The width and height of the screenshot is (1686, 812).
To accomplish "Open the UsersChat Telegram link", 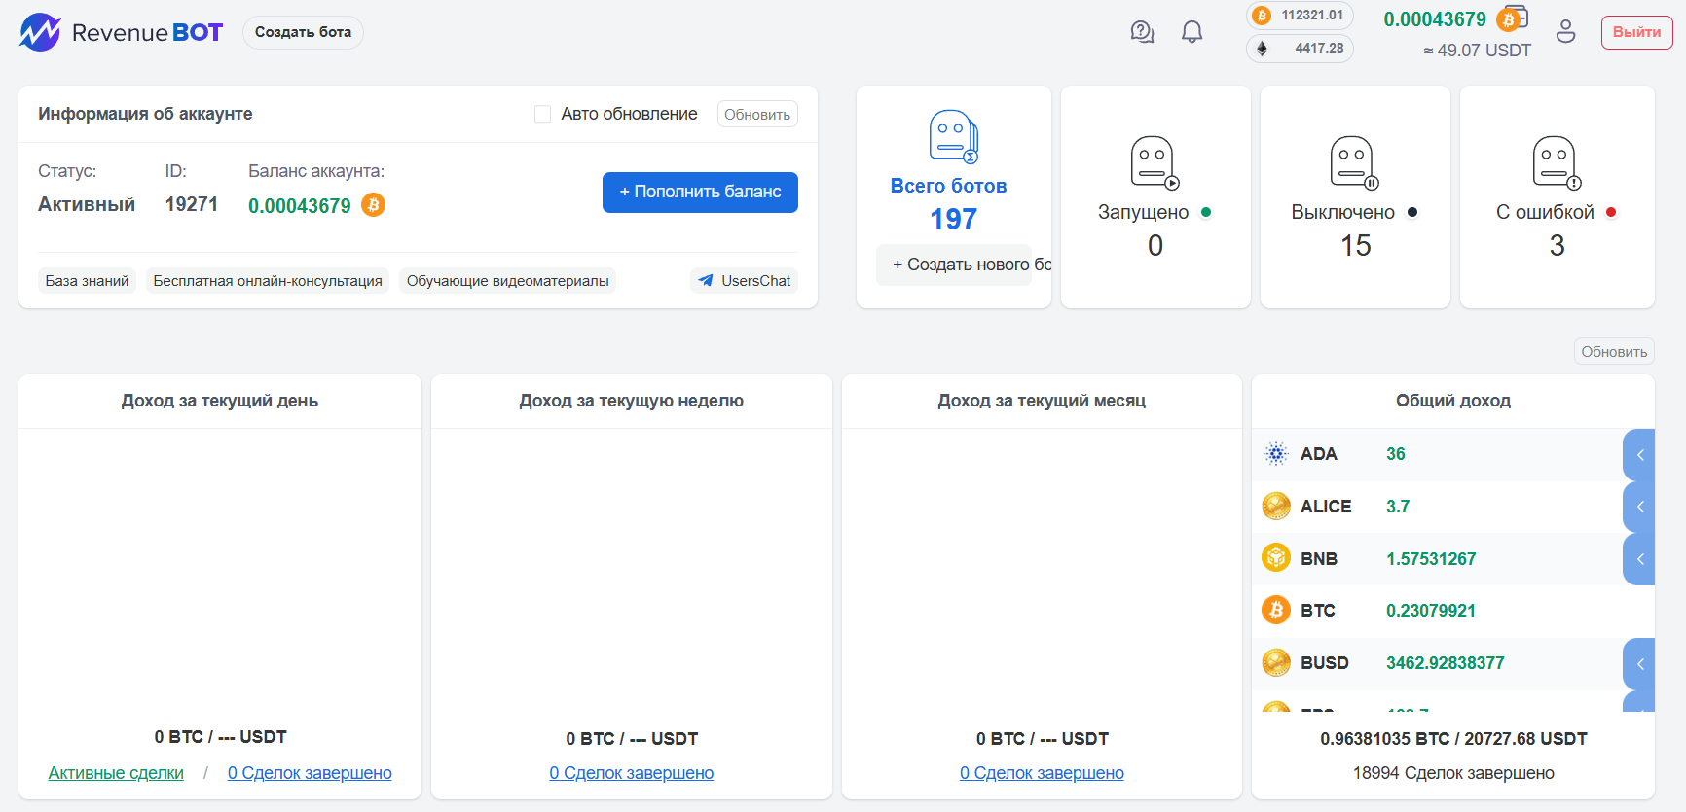I will (x=745, y=281).
